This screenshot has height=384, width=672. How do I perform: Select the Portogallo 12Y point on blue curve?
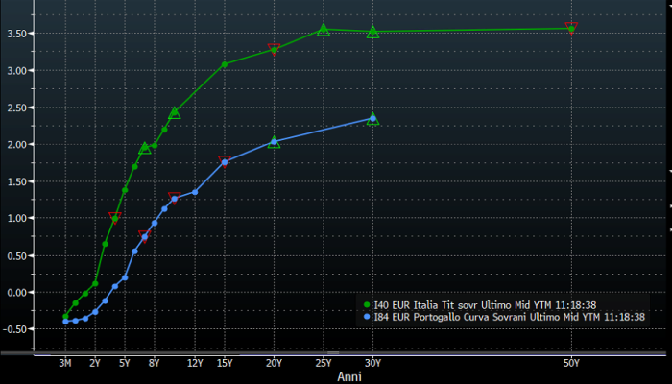(x=195, y=192)
